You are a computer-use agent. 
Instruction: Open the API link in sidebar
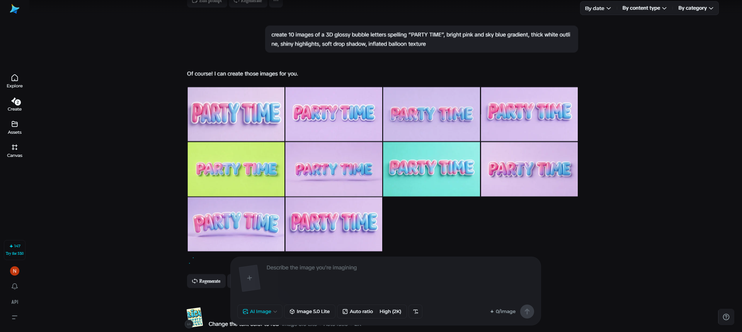[15, 302]
